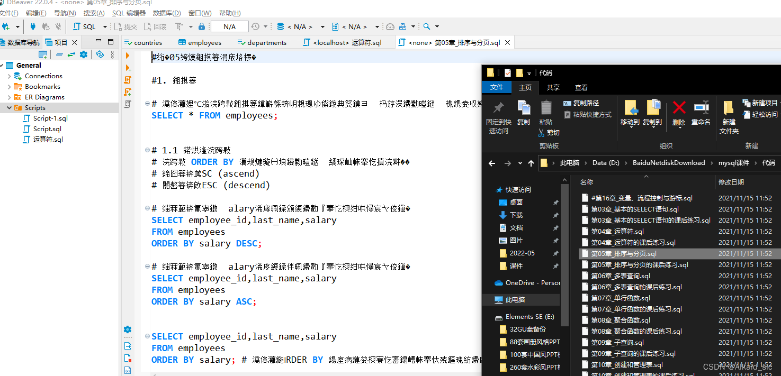Collapse the General project tree node
Screen dimensions: 781x376
(3, 66)
